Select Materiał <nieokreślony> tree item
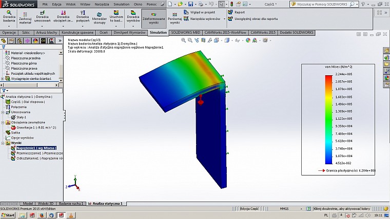 click(28, 53)
